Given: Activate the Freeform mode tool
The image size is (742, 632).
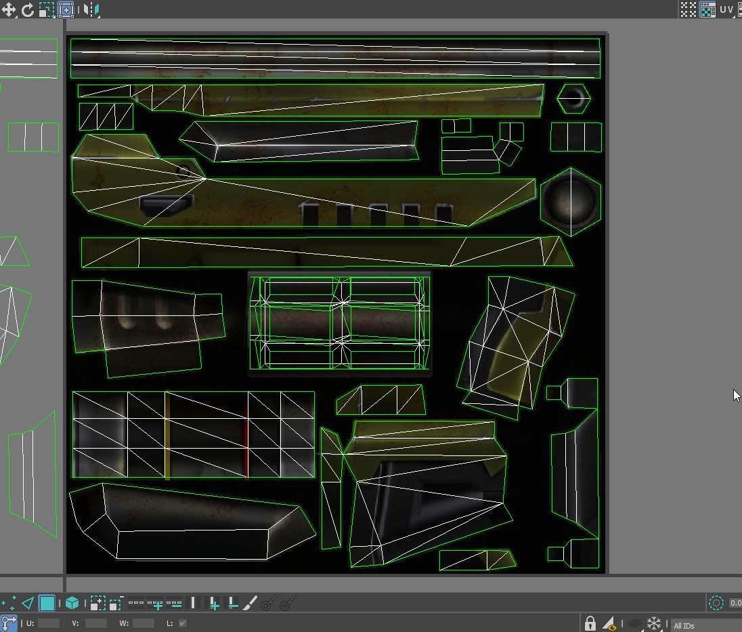Looking at the screenshot, I should (x=66, y=9).
